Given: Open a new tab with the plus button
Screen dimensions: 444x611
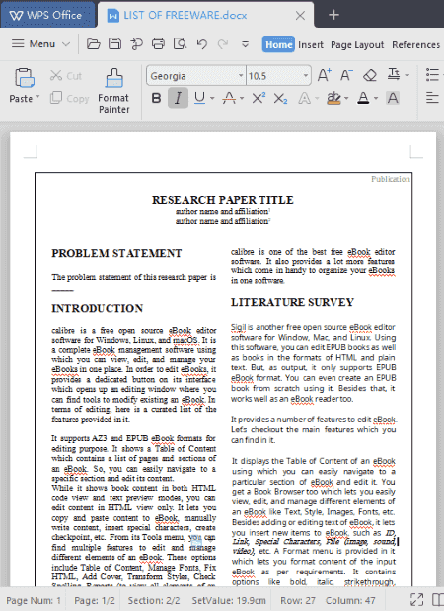Looking at the screenshot, I should (333, 15).
